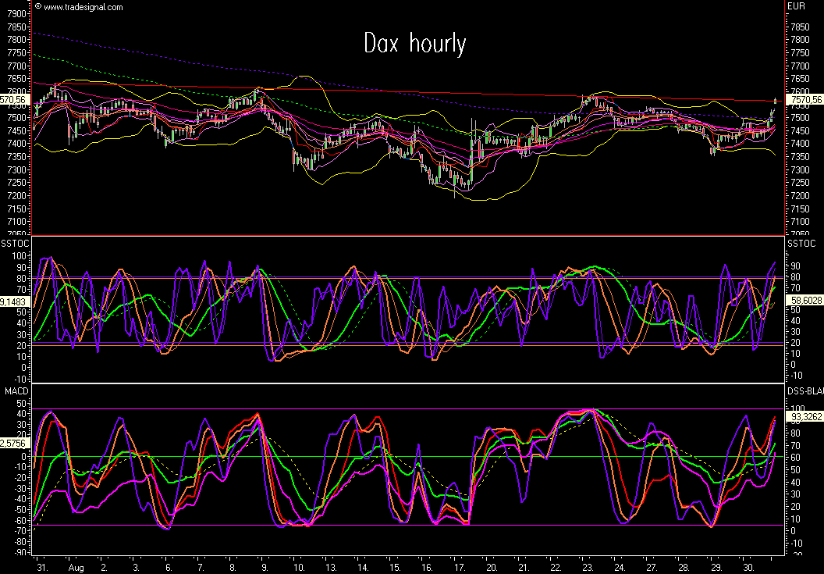Select the SSTOC label on the left panel
Viewport: 824px width, 574px height.
[x=17, y=244]
